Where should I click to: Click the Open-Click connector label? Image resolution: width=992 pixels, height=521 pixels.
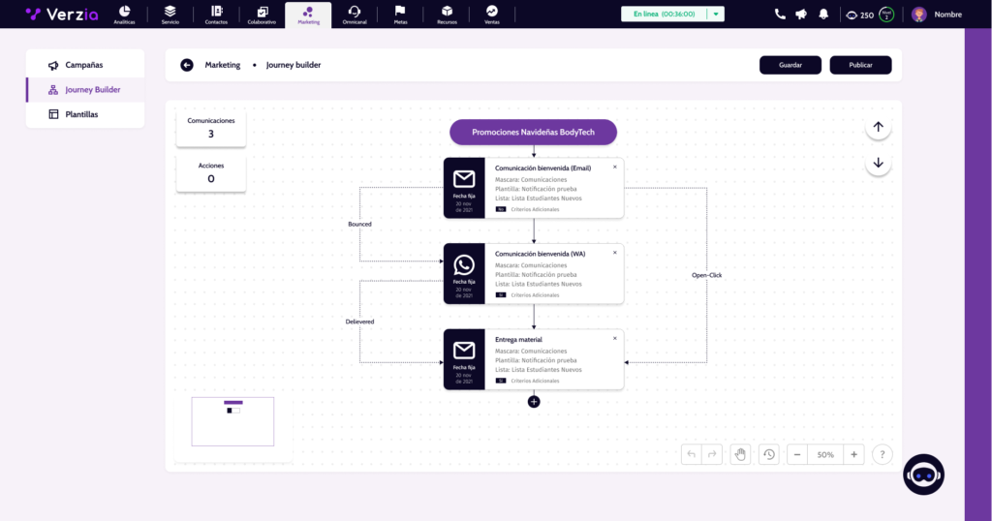point(706,275)
